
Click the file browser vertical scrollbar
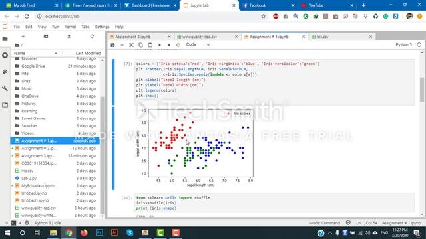pyautogui.click(x=102, y=155)
